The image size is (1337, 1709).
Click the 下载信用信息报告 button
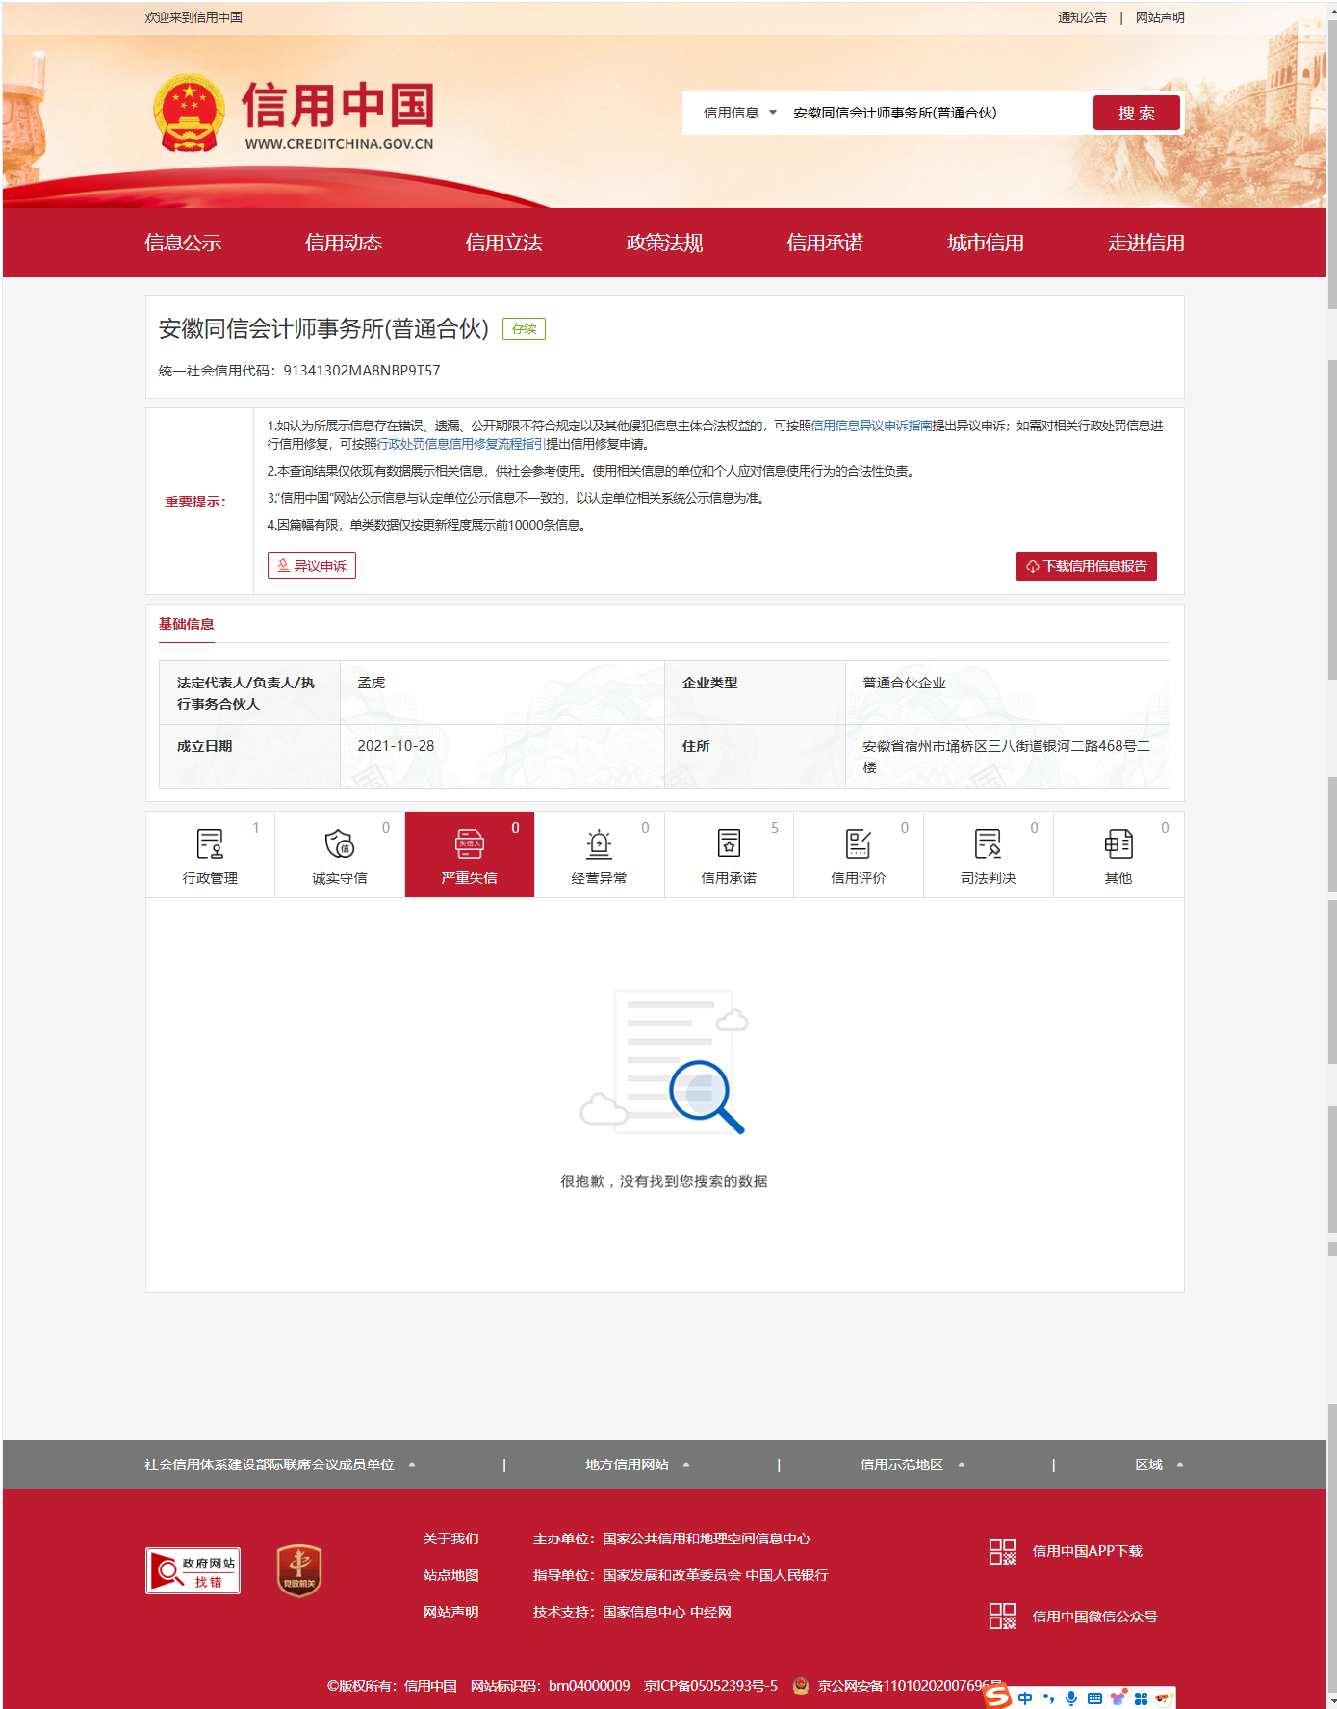(1086, 566)
